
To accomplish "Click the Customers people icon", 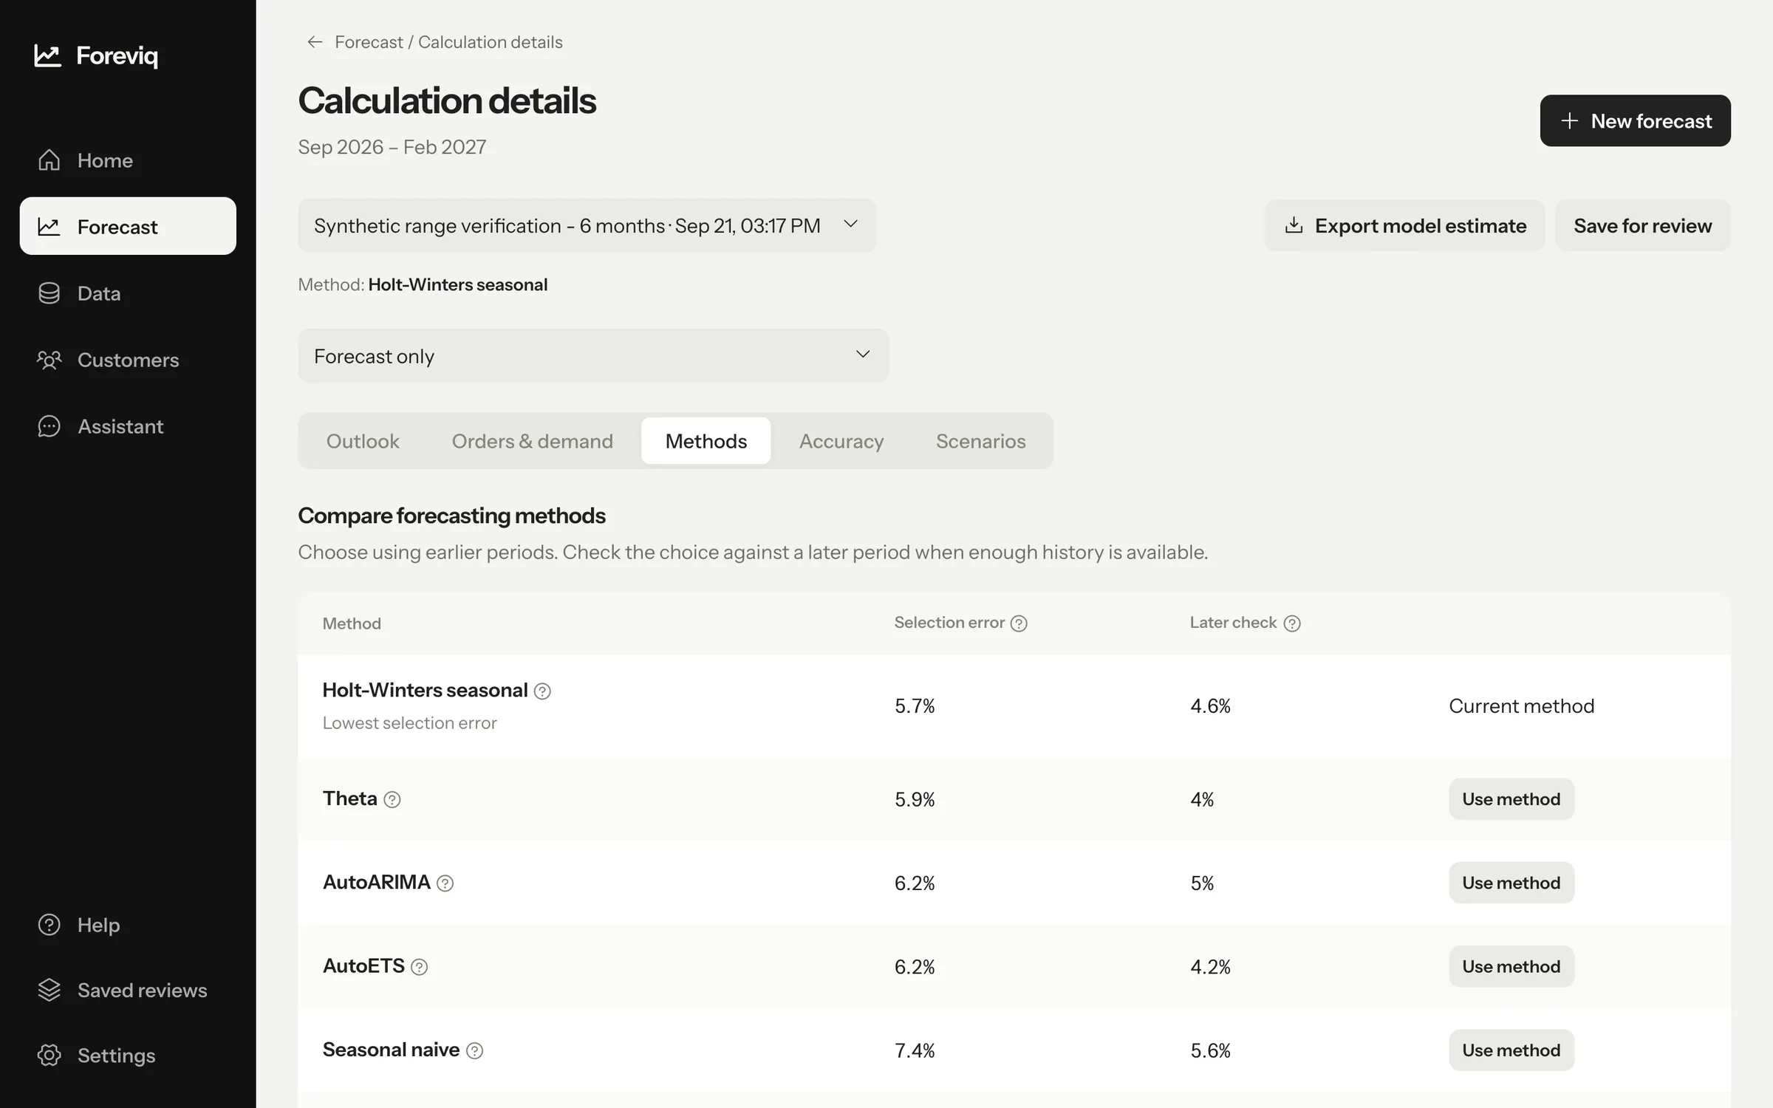I will tap(49, 360).
